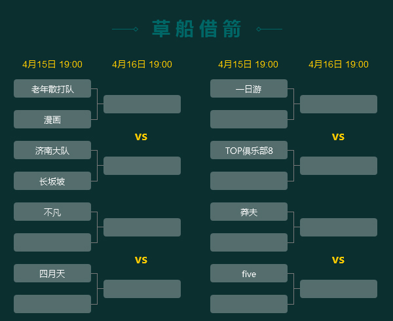Image resolution: width=393 pixels, height=321 pixels.
Task: Select empty slot below 四月天
Action: tap(52, 304)
